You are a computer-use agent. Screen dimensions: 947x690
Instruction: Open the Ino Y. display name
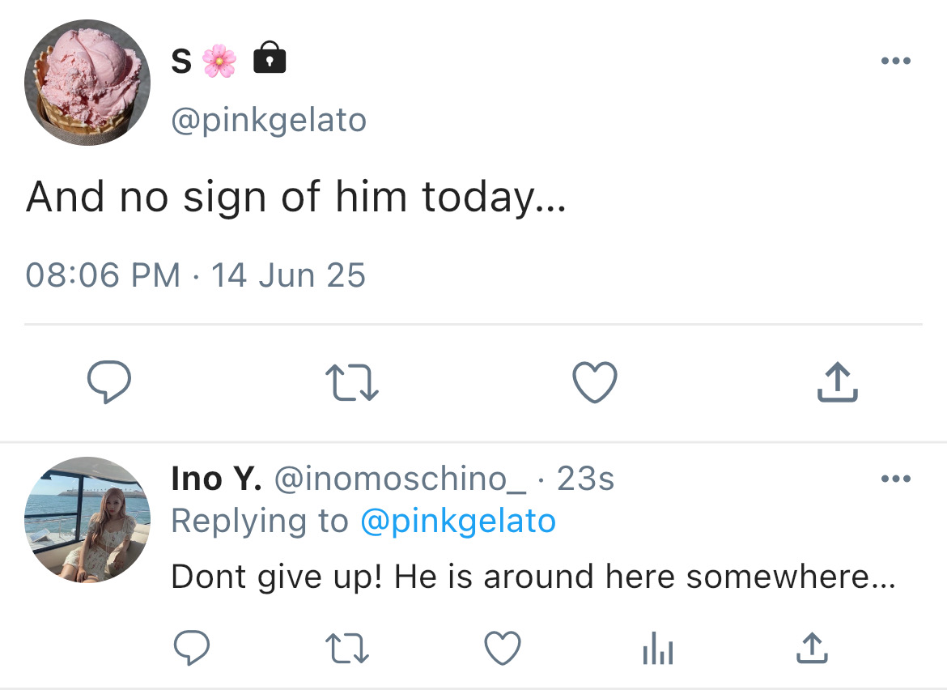pyautogui.click(x=216, y=479)
